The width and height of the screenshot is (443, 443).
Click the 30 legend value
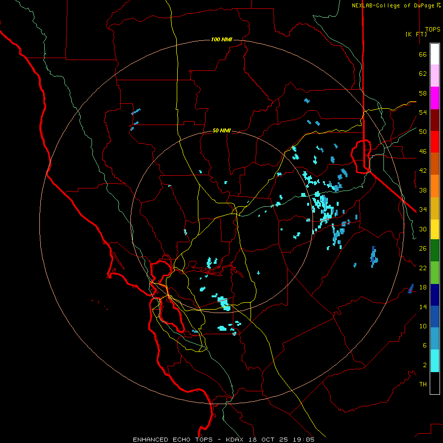click(423, 229)
